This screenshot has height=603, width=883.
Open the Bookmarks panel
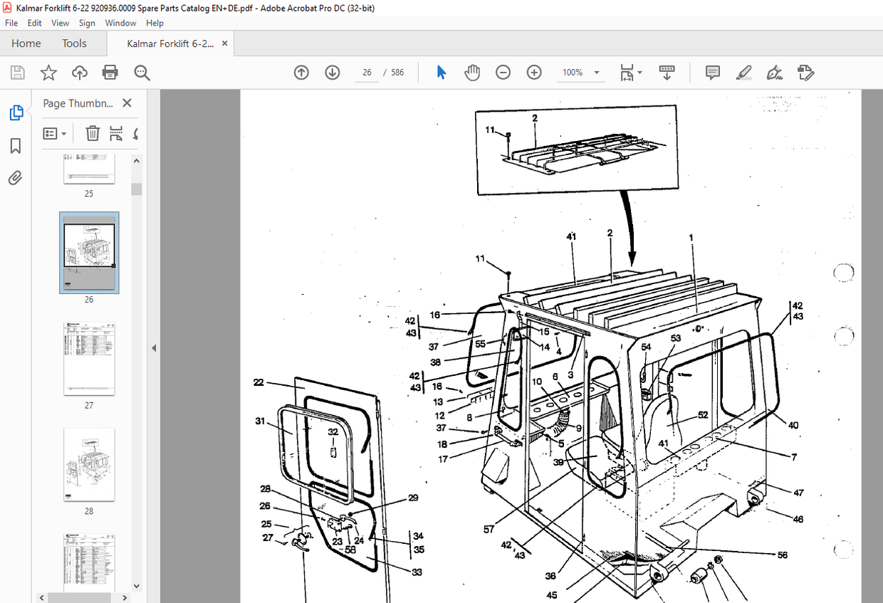click(16, 145)
